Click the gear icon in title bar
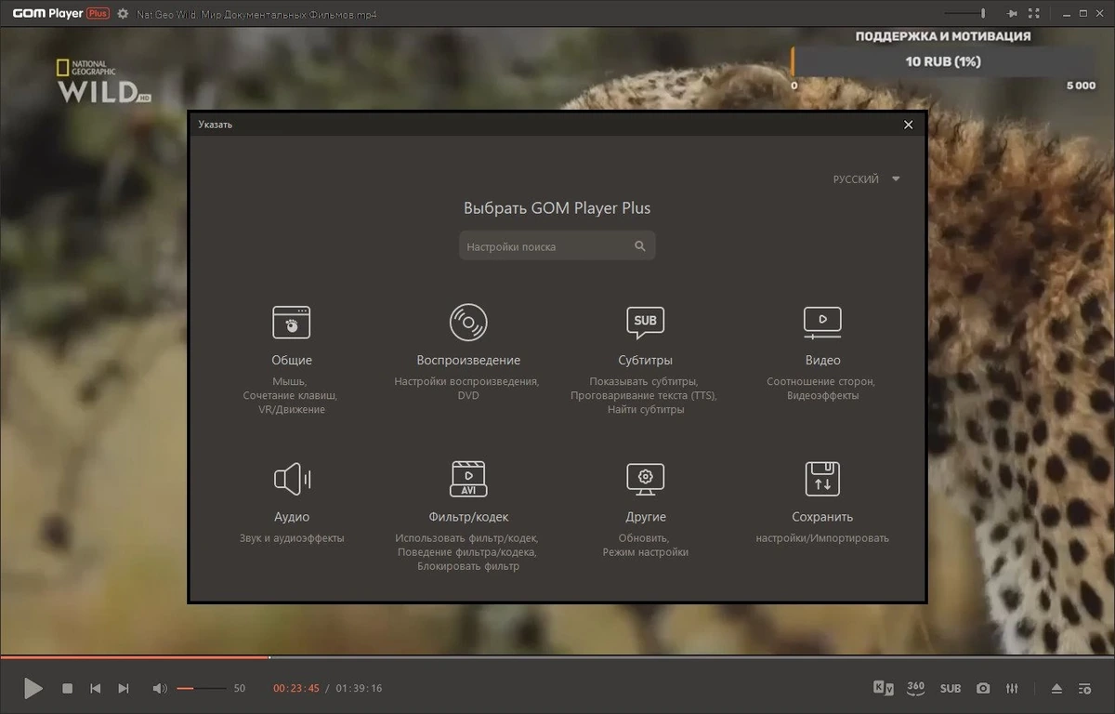The image size is (1115, 714). point(123,14)
